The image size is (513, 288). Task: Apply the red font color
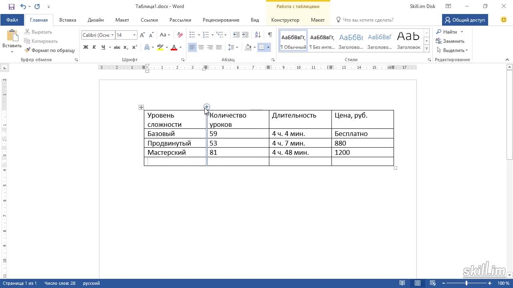point(174,47)
